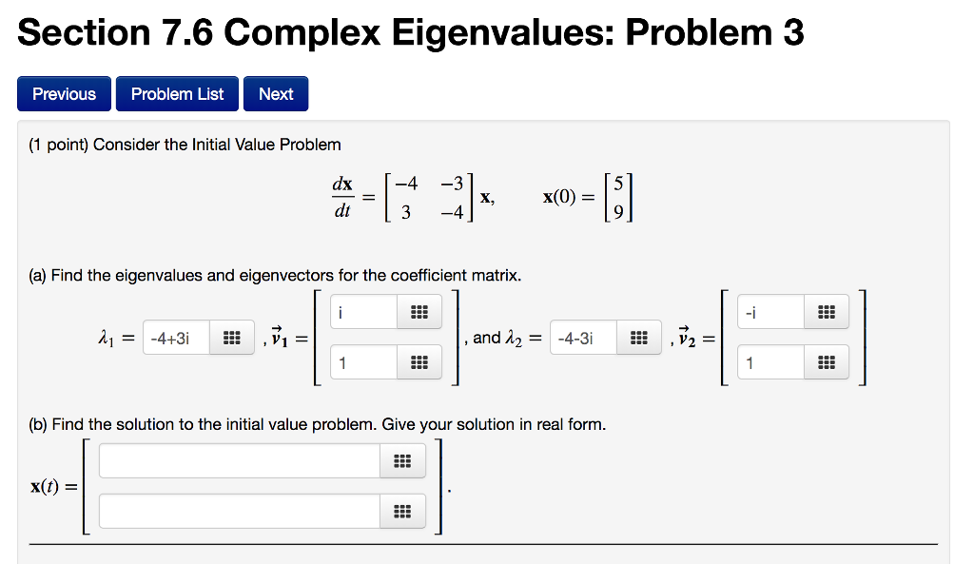Open the equation editor for the λ2 answer
974x564 pixels.
coord(637,338)
